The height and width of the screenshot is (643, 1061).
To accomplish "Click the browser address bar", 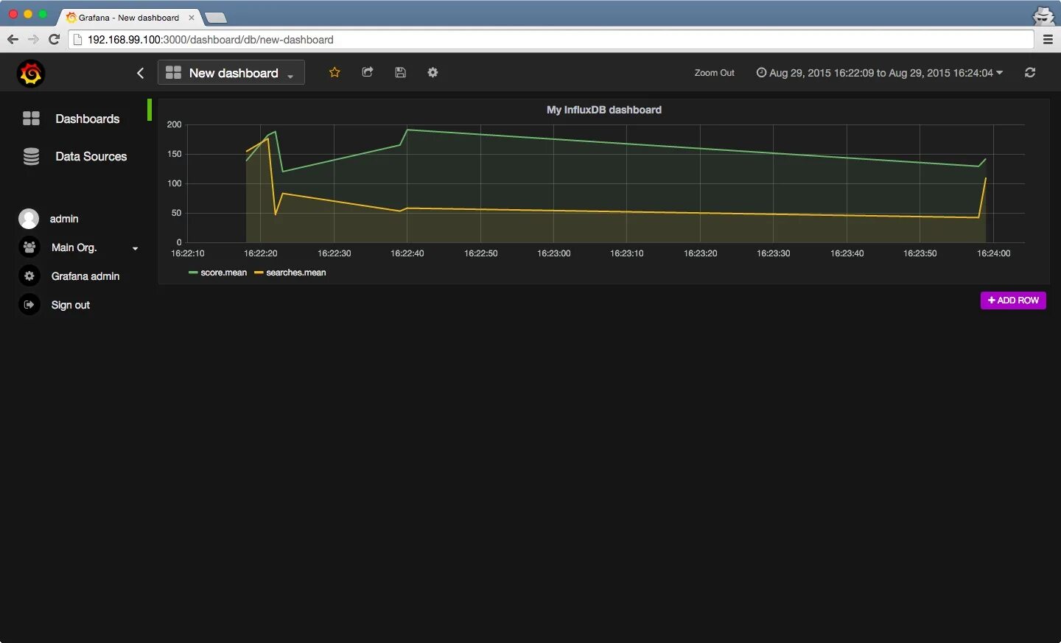I will pyautogui.click(x=551, y=40).
